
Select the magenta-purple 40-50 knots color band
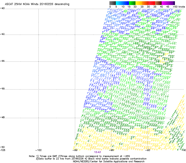point(168,3)
